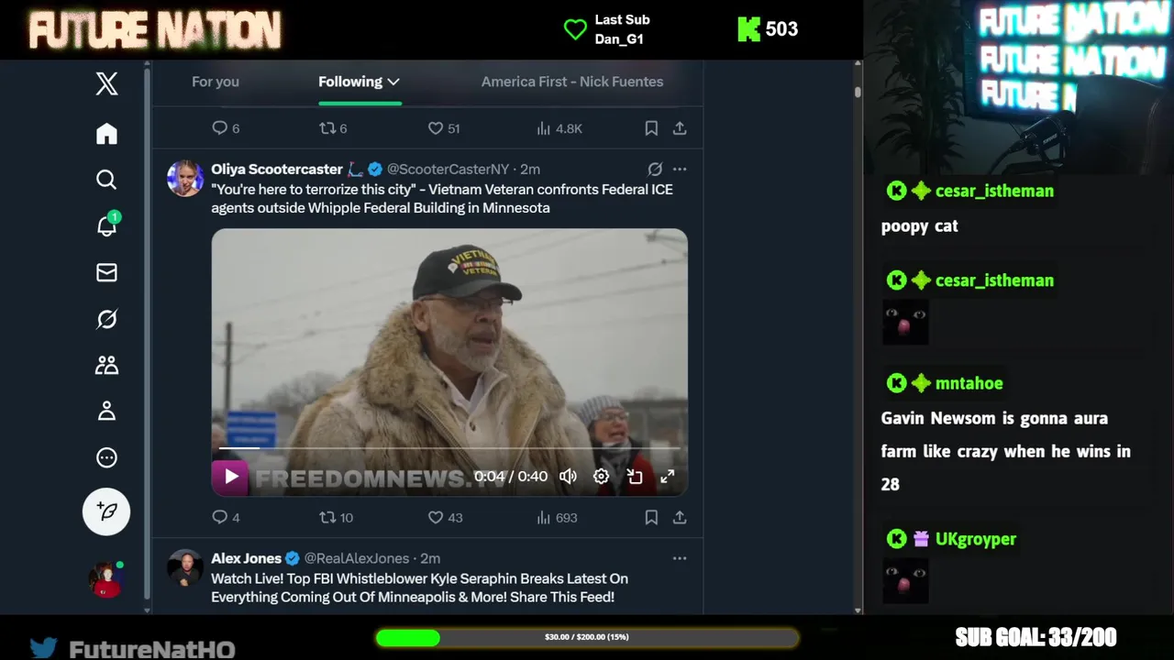Click the Kick logo beside 503

click(748, 29)
